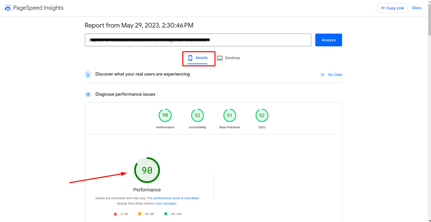
Task: Click the mobile phone icon
Action: tap(190, 58)
